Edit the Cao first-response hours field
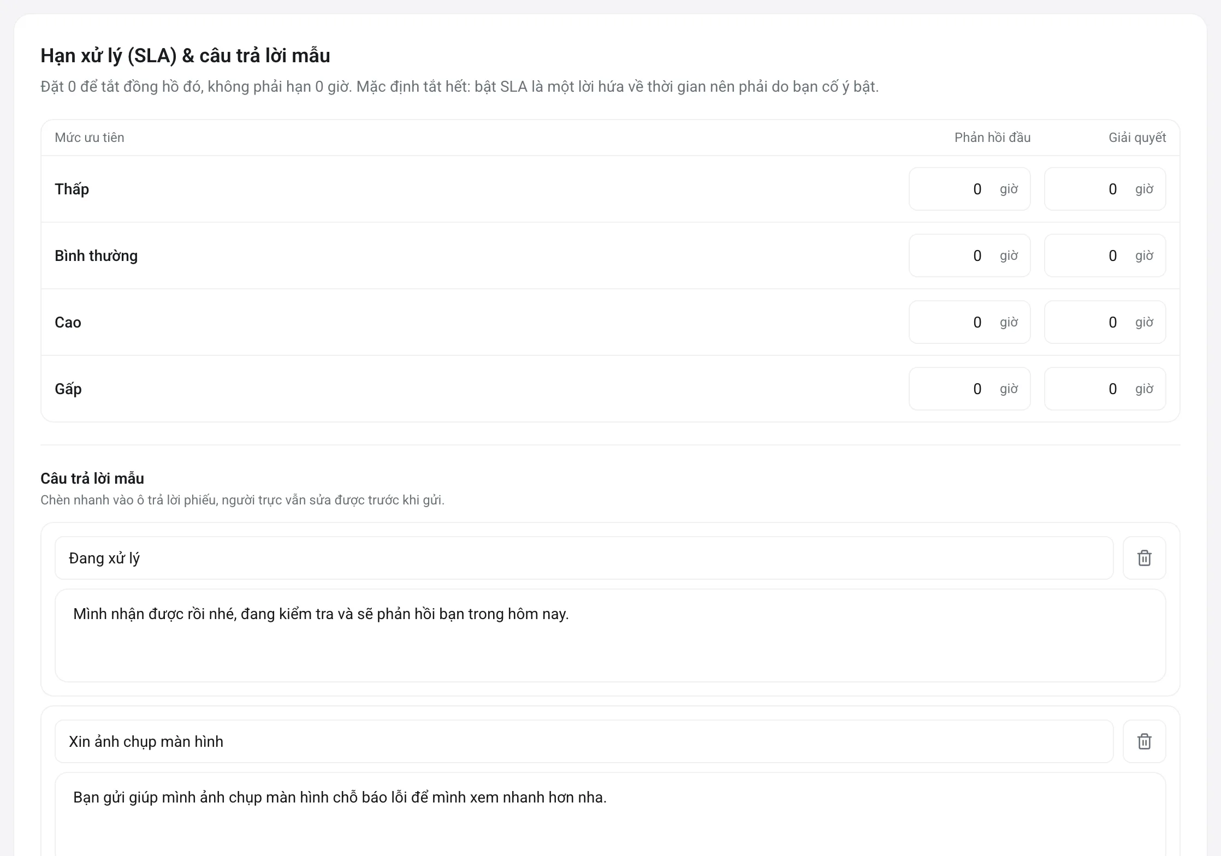1221x856 pixels. coord(969,322)
